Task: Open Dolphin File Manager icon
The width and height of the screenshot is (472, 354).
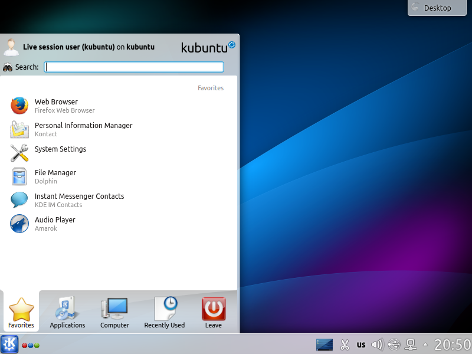Action: (19, 176)
